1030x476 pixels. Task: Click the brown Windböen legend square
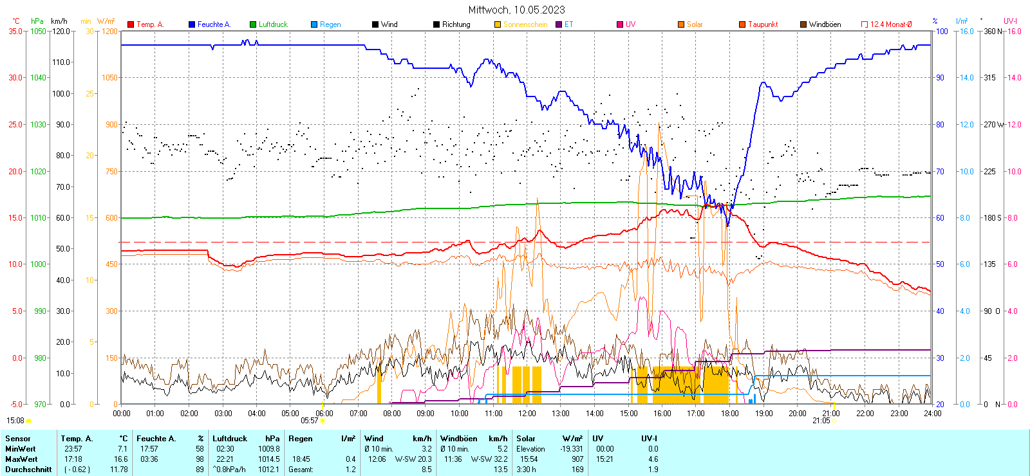pos(803,24)
